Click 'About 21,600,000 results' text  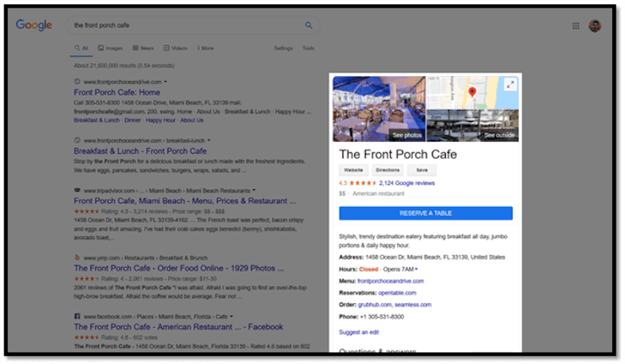(x=124, y=65)
